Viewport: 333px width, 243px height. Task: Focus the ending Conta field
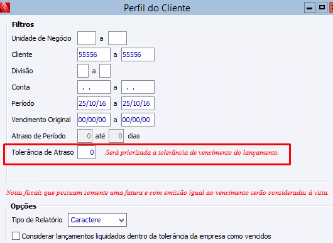138,87
